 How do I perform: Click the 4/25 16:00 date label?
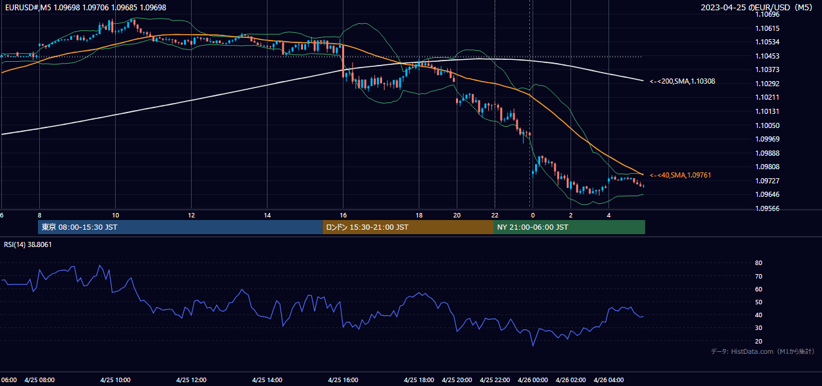coord(343,380)
